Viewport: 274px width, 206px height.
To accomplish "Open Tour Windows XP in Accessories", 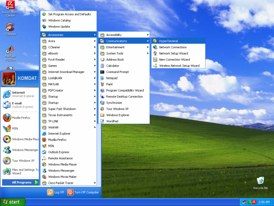I will 124,109.
